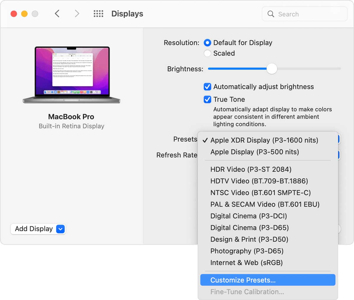
Task: Open Customize Presets… menu item
Action: click(268, 280)
